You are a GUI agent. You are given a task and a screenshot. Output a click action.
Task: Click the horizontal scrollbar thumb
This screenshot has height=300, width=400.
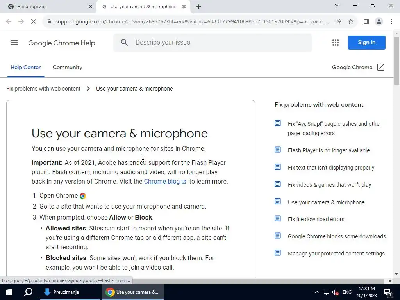tap(258, 281)
